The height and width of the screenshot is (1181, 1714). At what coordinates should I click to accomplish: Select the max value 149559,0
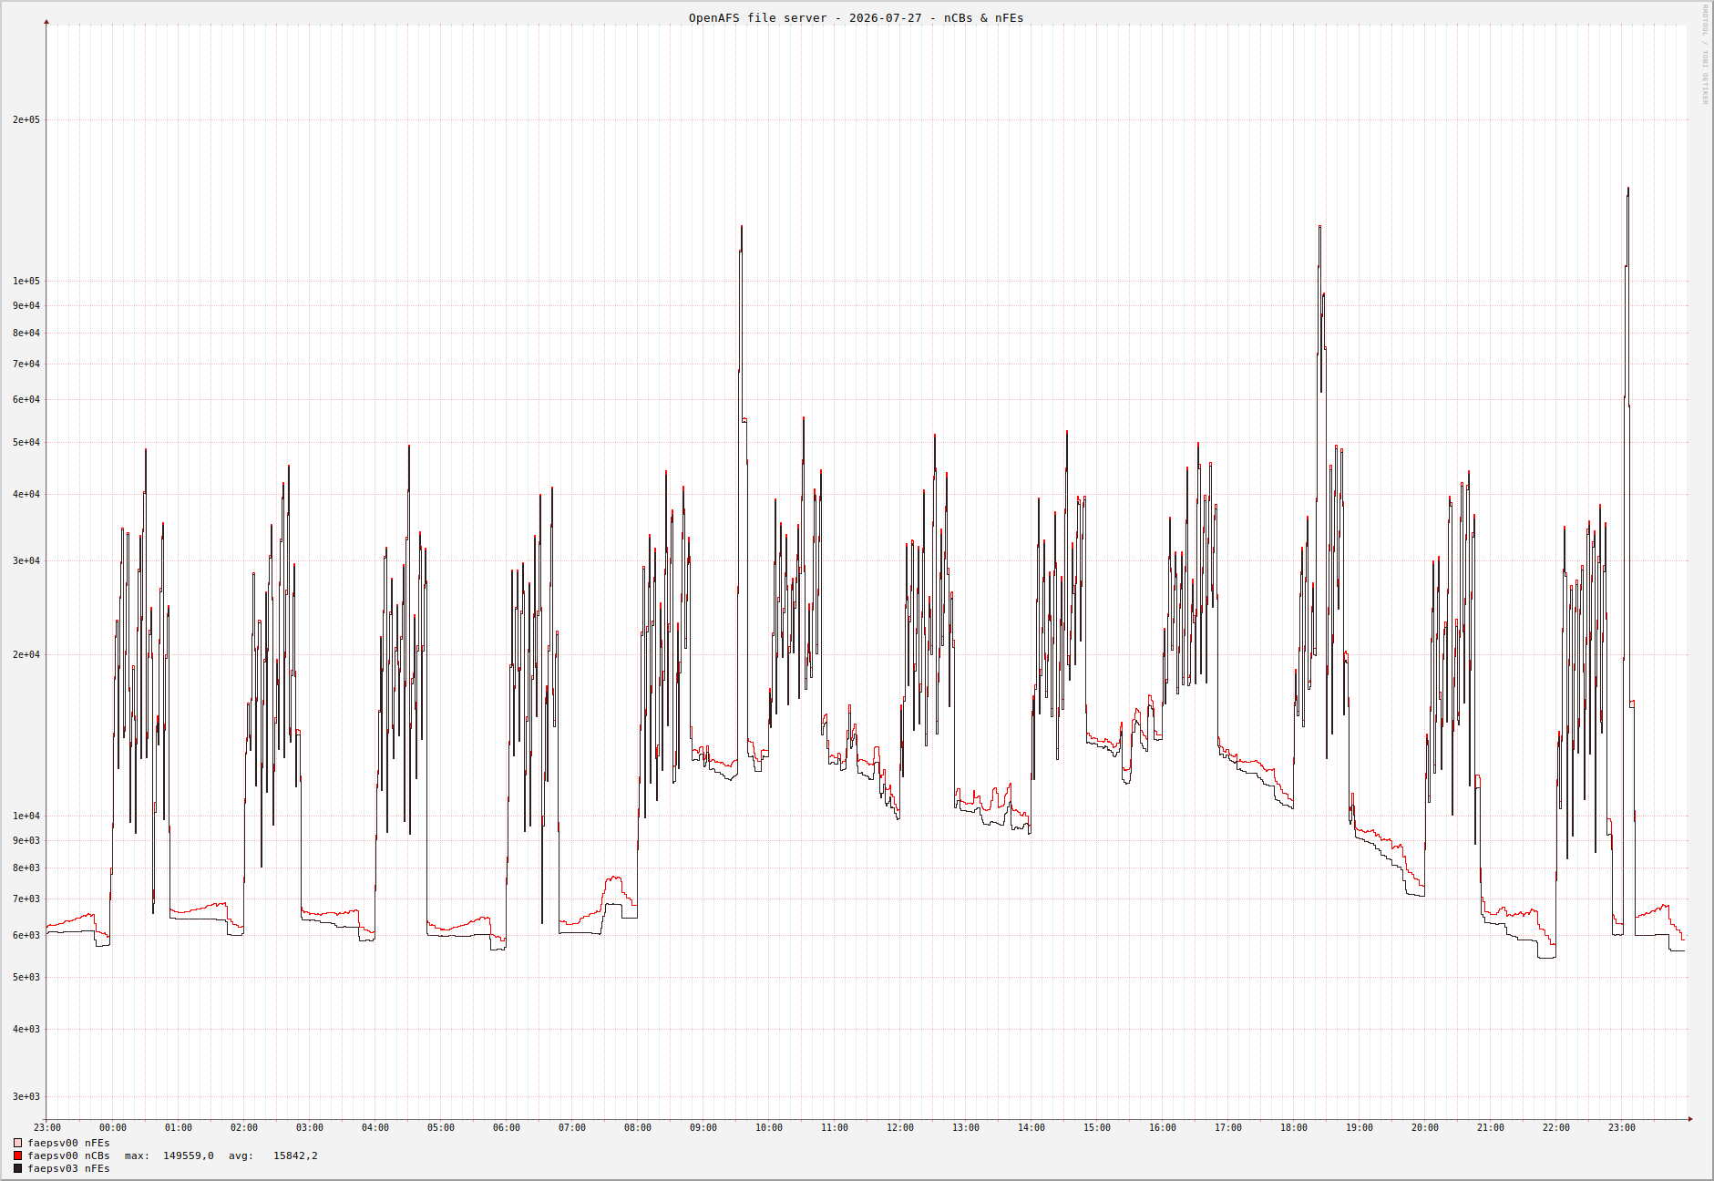tap(189, 1155)
